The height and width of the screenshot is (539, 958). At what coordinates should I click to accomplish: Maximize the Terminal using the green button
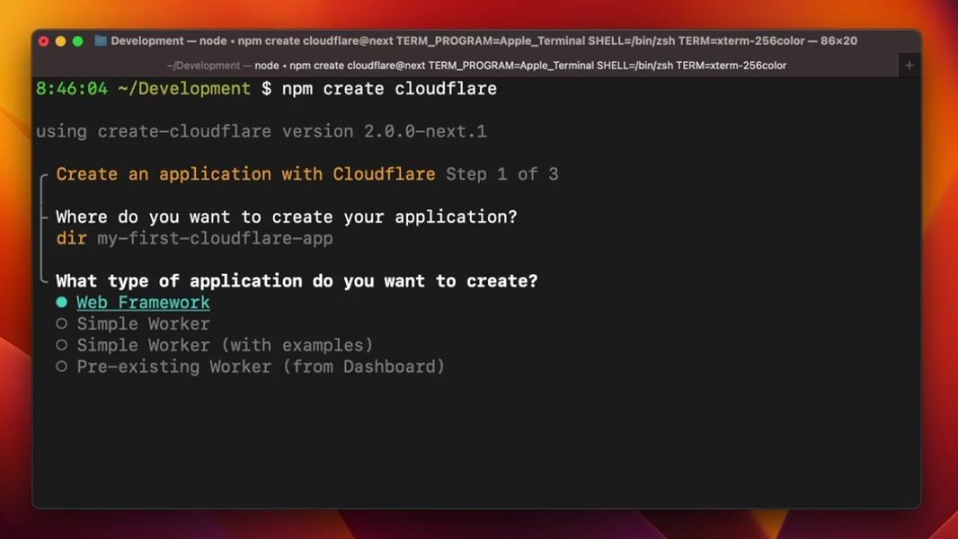(x=77, y=41)
